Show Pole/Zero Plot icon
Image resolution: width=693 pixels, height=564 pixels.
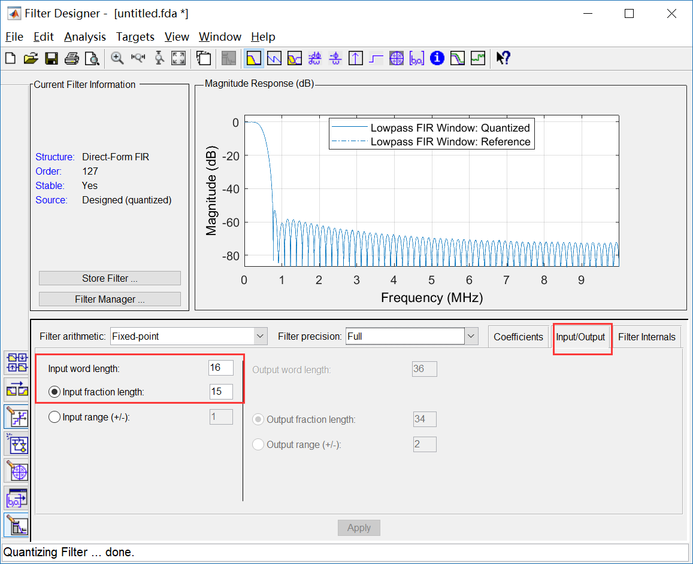coord(397,58)
